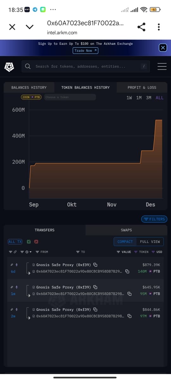The image size is (171, 381).
Task: Toggle the red outflow filter icon
Action: click(36, 242)
